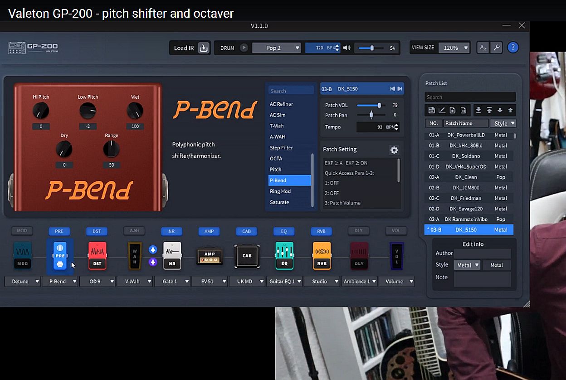Move patch to bottom of list
566x380 pixels.
478,110
